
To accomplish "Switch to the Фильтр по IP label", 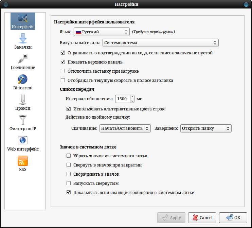I will [23, 129].
